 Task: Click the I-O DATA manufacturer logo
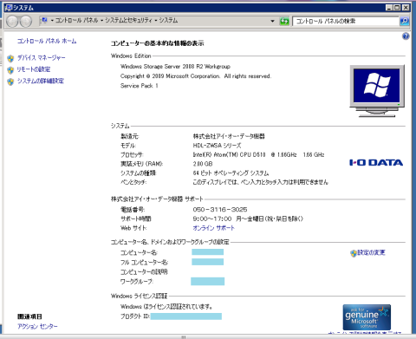[x=376, y=162]
